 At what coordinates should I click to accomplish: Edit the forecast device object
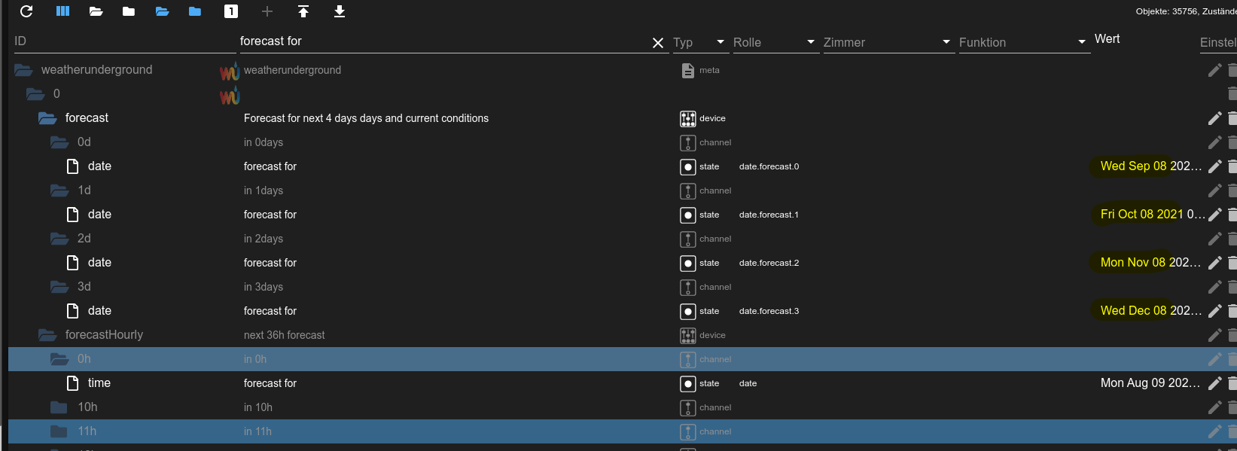pyautogui.click(x=1214, y=118)
